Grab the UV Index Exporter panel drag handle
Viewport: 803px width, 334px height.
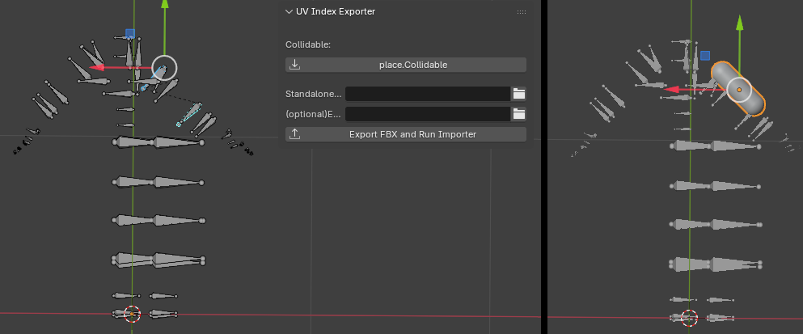(521, 12)
